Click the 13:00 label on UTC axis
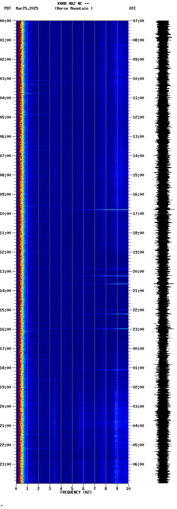177x509 pixels. point(139,137)
